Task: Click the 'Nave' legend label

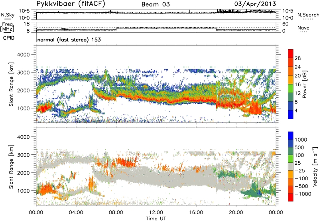Action: tap(303, 28)
